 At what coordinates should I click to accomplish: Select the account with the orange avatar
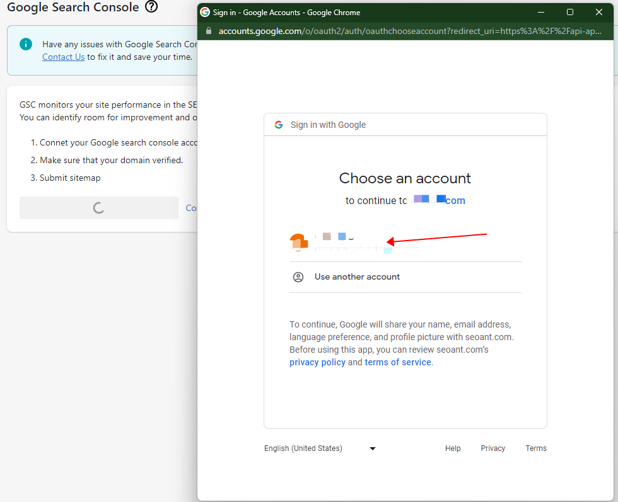pos(405,242)
